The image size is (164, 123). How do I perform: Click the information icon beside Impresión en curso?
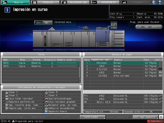7,10
